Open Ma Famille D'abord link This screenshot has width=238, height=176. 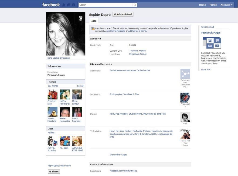(x=142, y=131)
